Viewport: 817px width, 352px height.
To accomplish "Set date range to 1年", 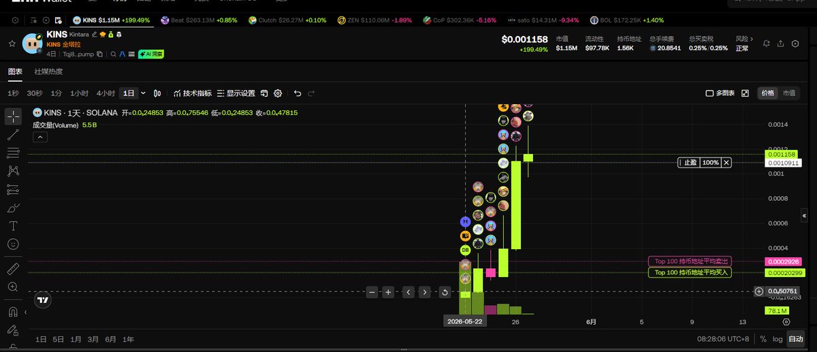I will 128,339.
